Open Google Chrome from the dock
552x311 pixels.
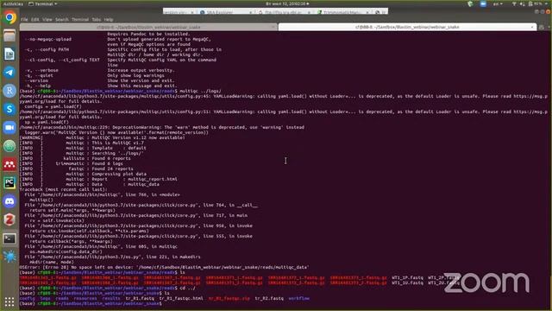(9, 17)
